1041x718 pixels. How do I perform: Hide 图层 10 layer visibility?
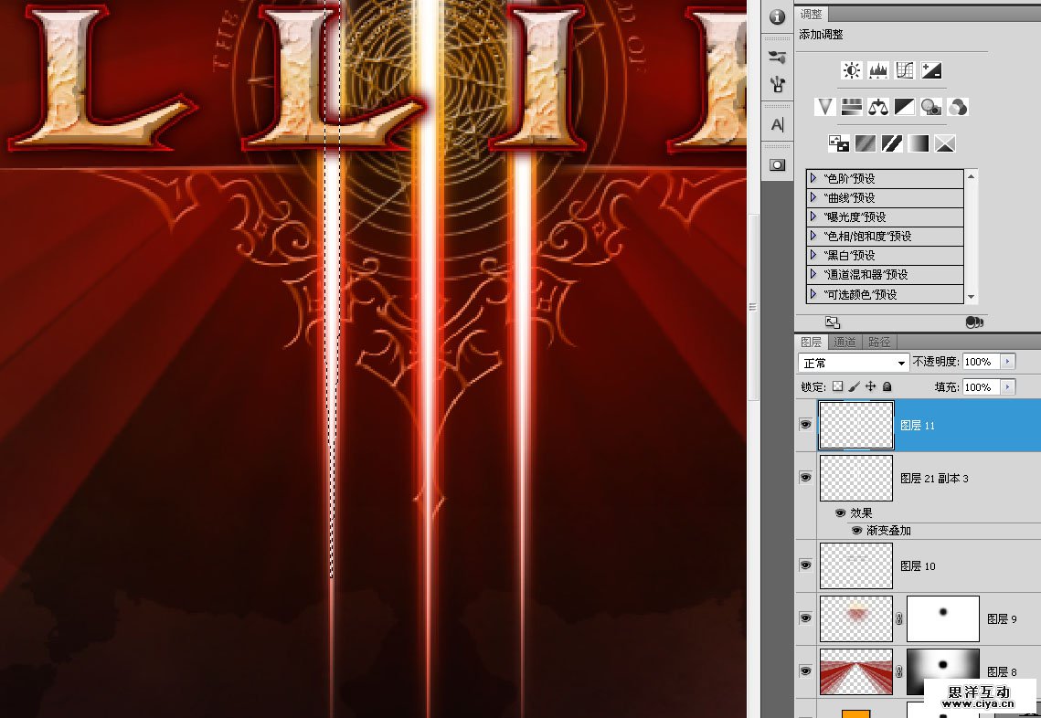pos(805,565)
